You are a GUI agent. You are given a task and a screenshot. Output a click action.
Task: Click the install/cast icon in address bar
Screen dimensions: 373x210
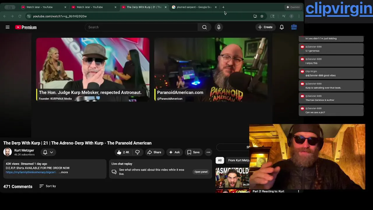(x=255, y=16)
